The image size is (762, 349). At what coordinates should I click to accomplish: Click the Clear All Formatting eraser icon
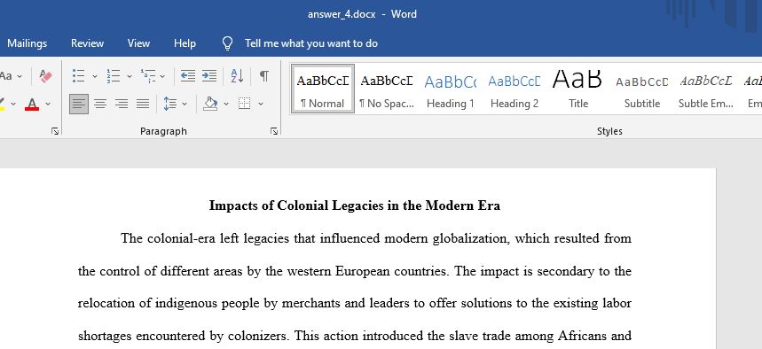pos(45,75)
